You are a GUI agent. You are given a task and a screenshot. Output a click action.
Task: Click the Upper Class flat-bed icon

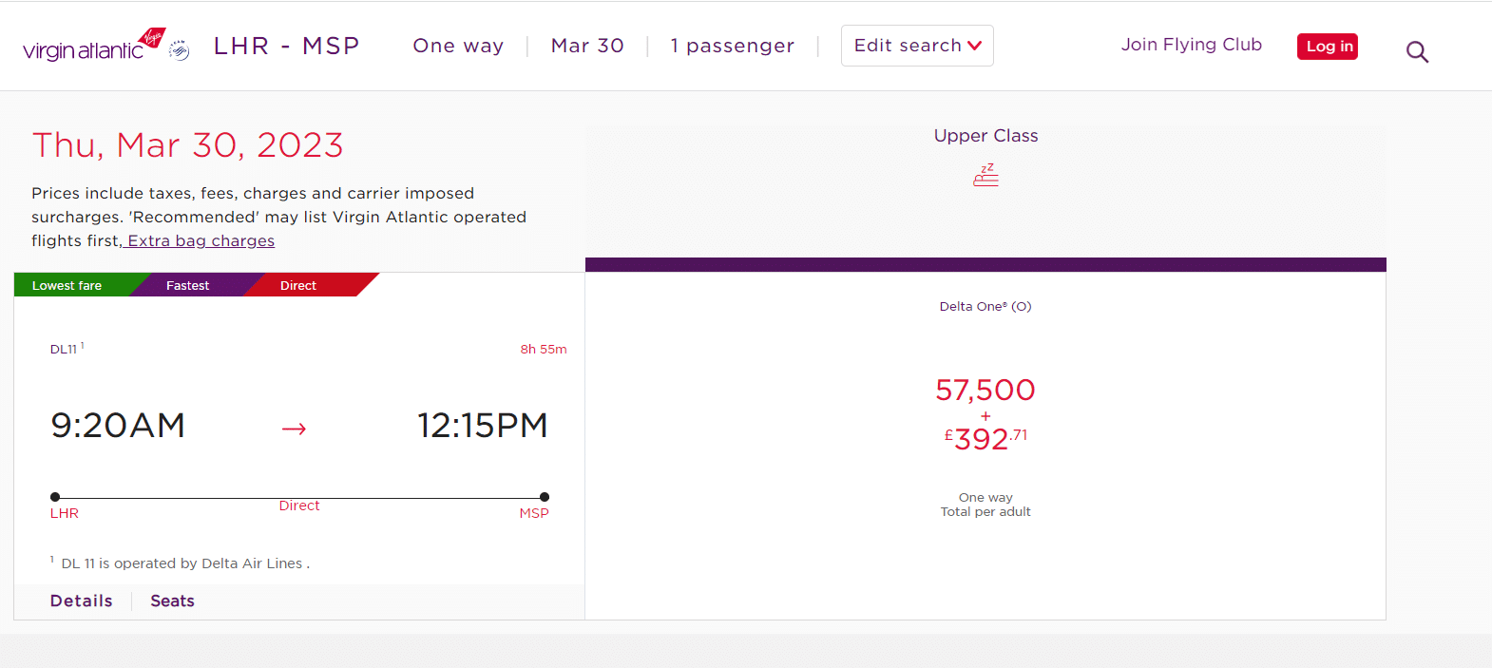pos(985,175)
